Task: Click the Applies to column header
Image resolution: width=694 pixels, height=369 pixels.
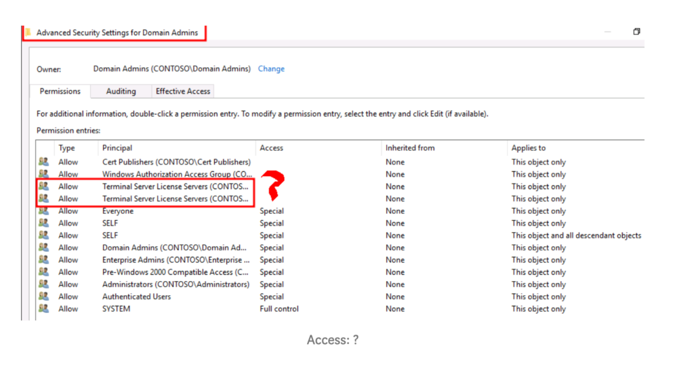Action: click(529, 148)
